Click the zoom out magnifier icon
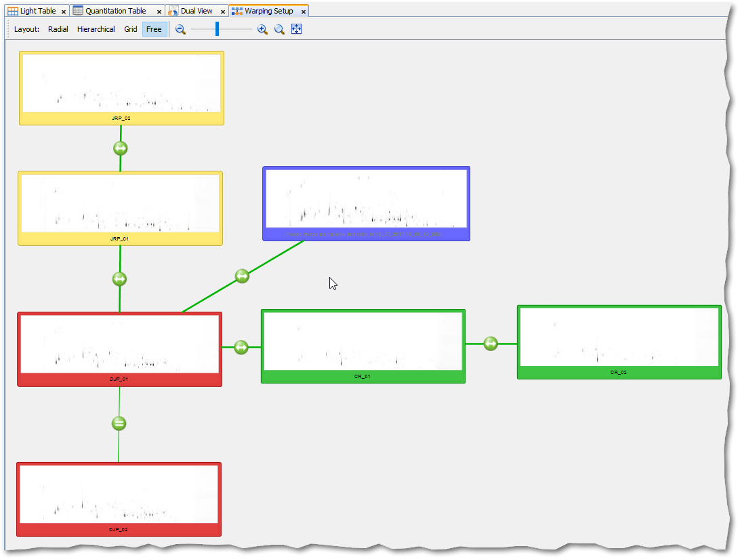Screen dimensions: 740x559 [180, 29]
